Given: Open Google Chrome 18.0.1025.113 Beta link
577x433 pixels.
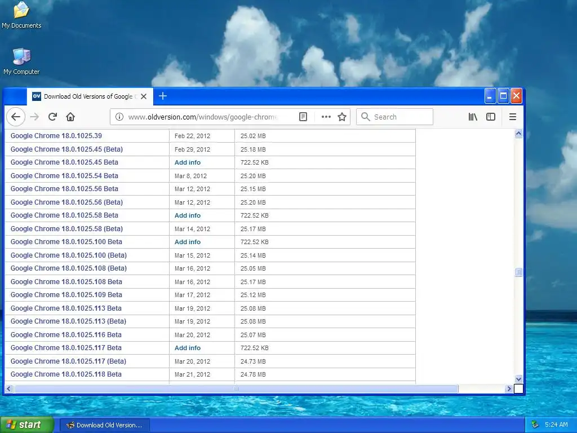Looking at the screenshot, I should tap(66, 308).
